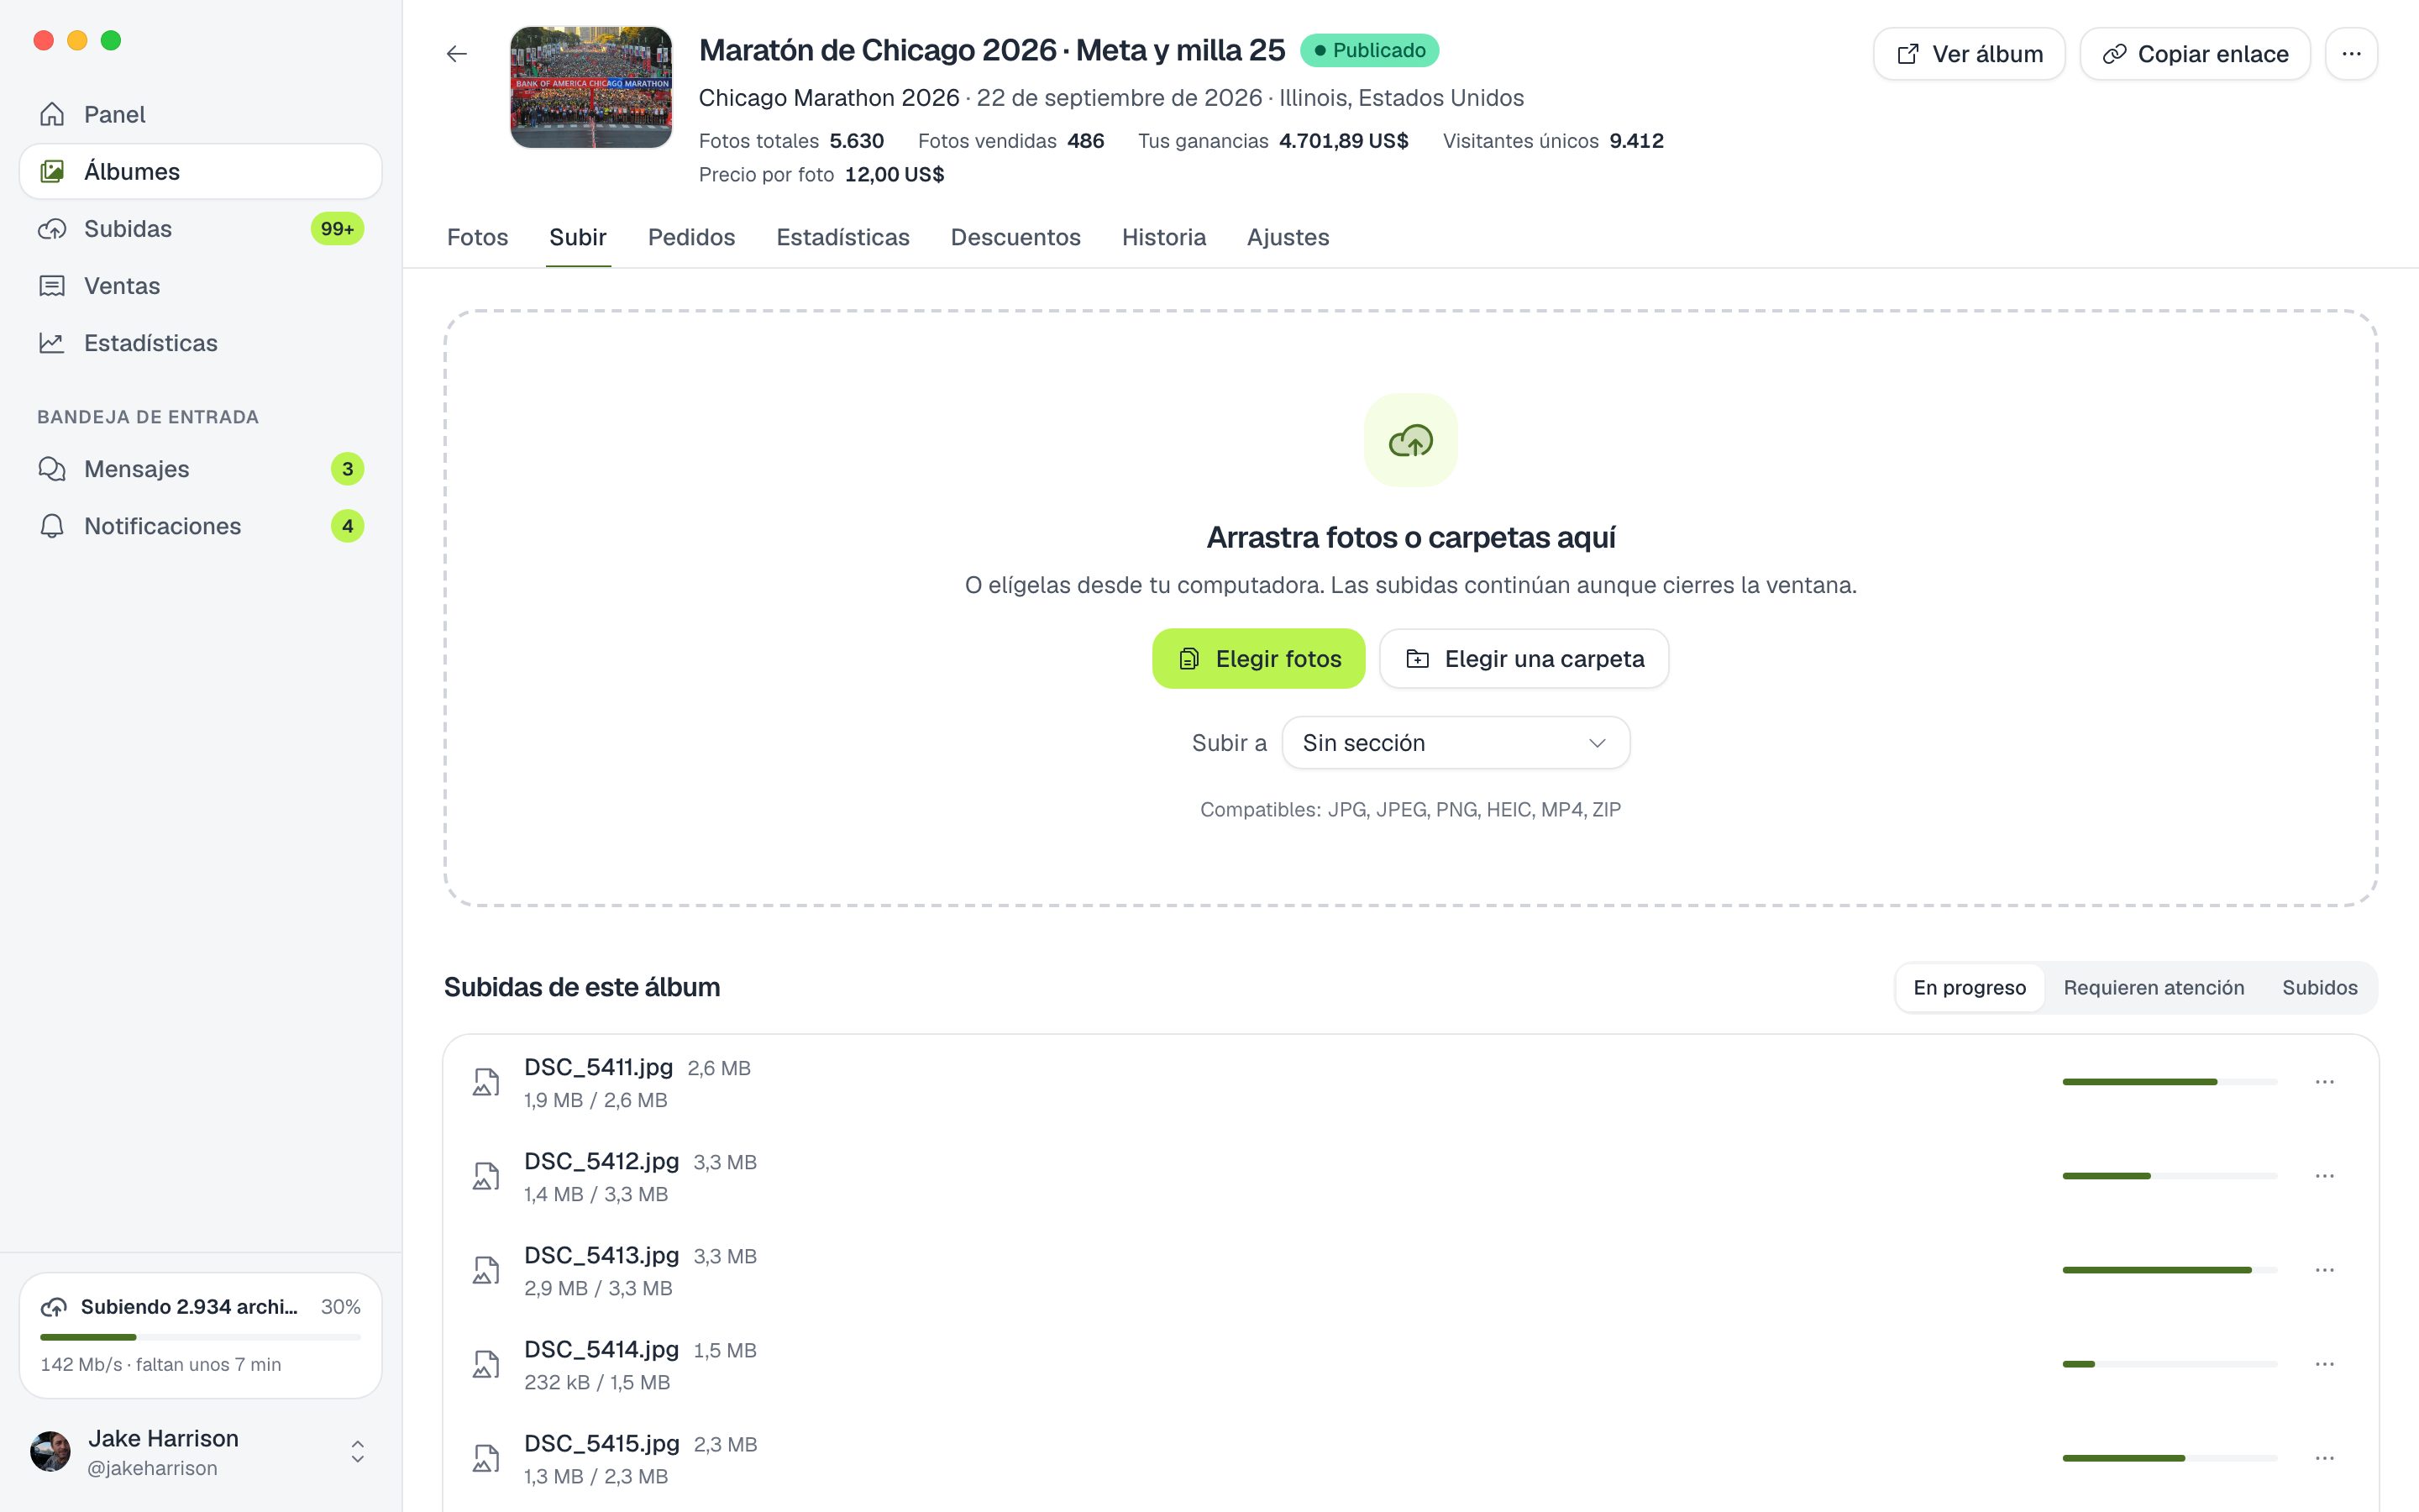Click the Mensajes chat bubble icon
Viewport: 2419px width, 1512px height.
click(52, 469)
